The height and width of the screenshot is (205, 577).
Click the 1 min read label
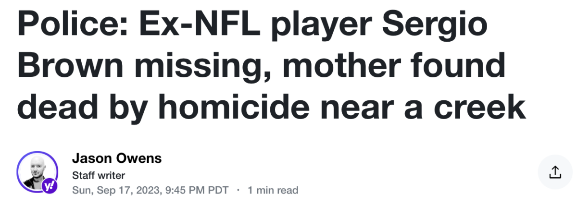[273, 191]
